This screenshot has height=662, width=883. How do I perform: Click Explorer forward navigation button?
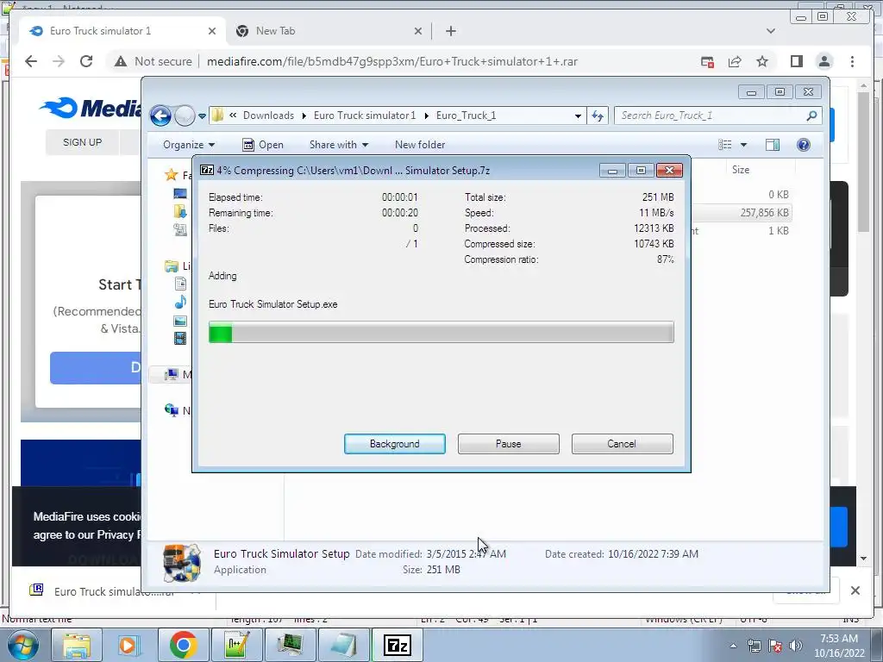click(185, 116)
